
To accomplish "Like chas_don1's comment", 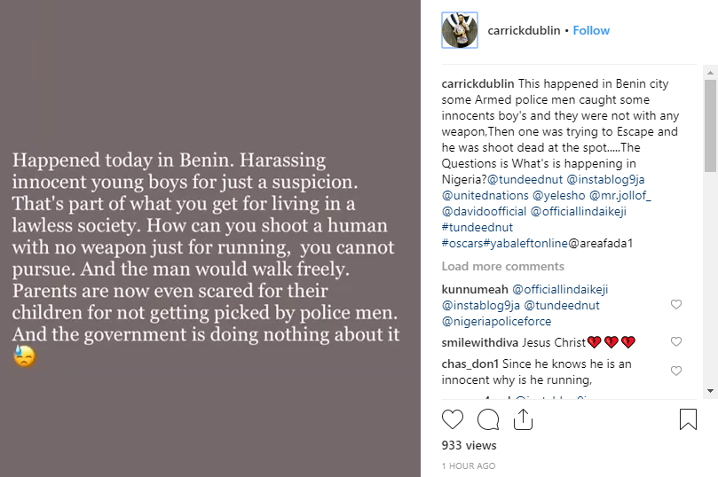I will point(676,371).
